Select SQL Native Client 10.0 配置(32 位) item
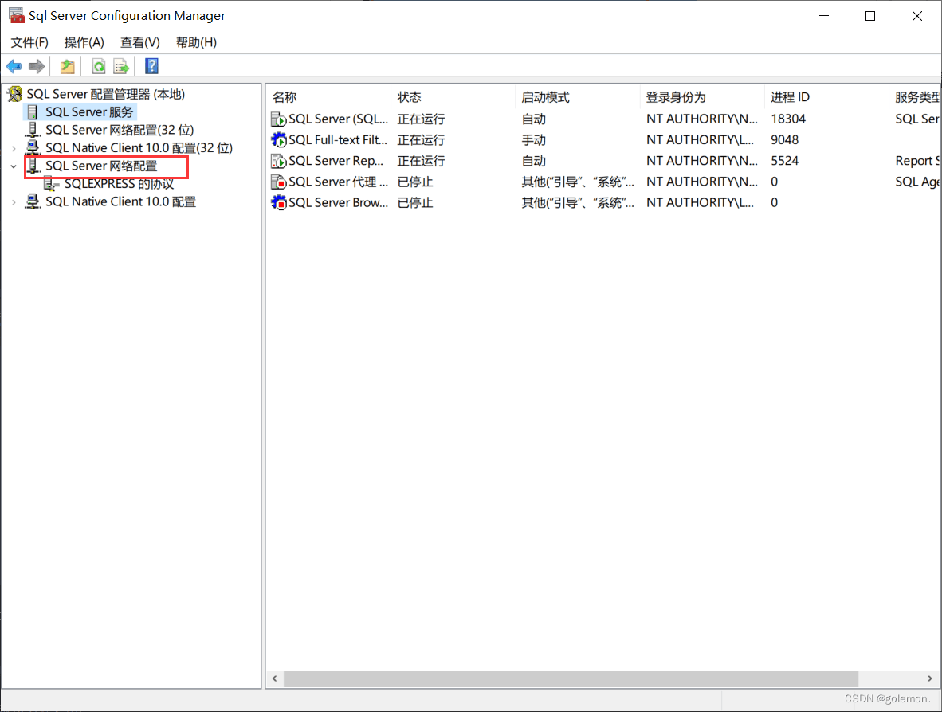This screenshot has height=712, width=942. pyautogui.click(x=139, y=147)
